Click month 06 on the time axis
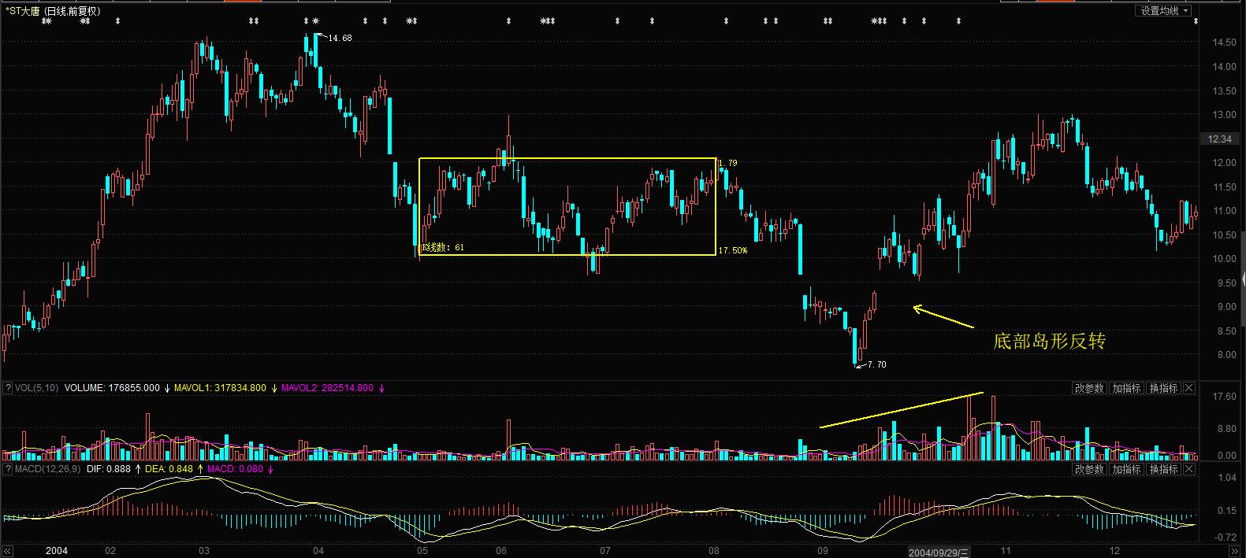Screen dimensions: 1246x558 501,551
